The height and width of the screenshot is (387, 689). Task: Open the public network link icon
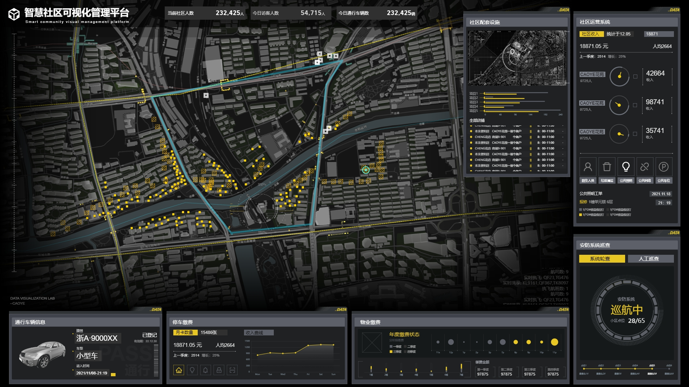(x=645, y=167)
